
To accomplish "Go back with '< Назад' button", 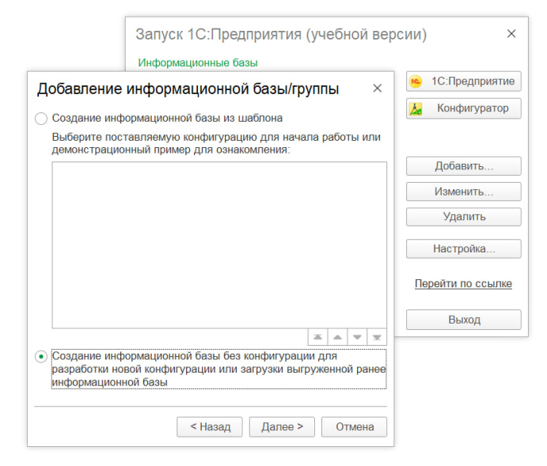I will (x=210, y=427).
